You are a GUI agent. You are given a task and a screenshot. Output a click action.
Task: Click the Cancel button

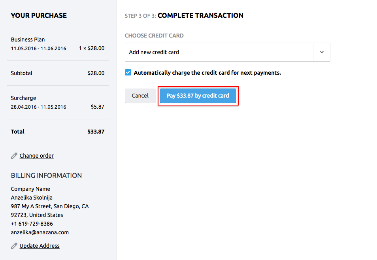tap(140, 96)
